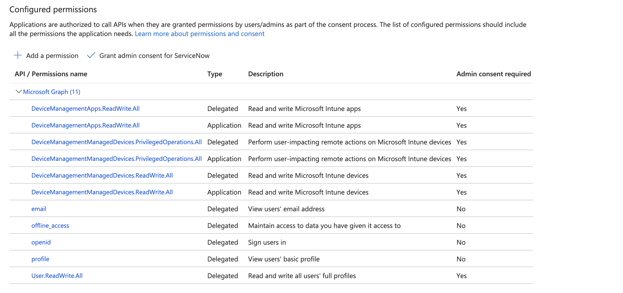Click the Description column header
Image resolution: width=623 pixels, height=293 pixels.
point(266,74)
